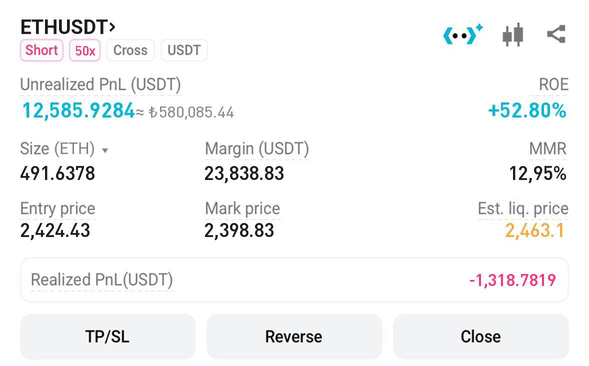Expand the Size (ETH) unit dropdown arrow

point(105,150)
